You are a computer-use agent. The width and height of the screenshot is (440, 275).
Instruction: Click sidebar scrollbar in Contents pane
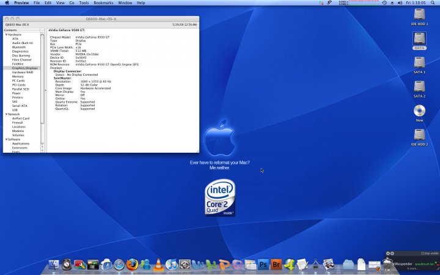click(x=42, y=79)
